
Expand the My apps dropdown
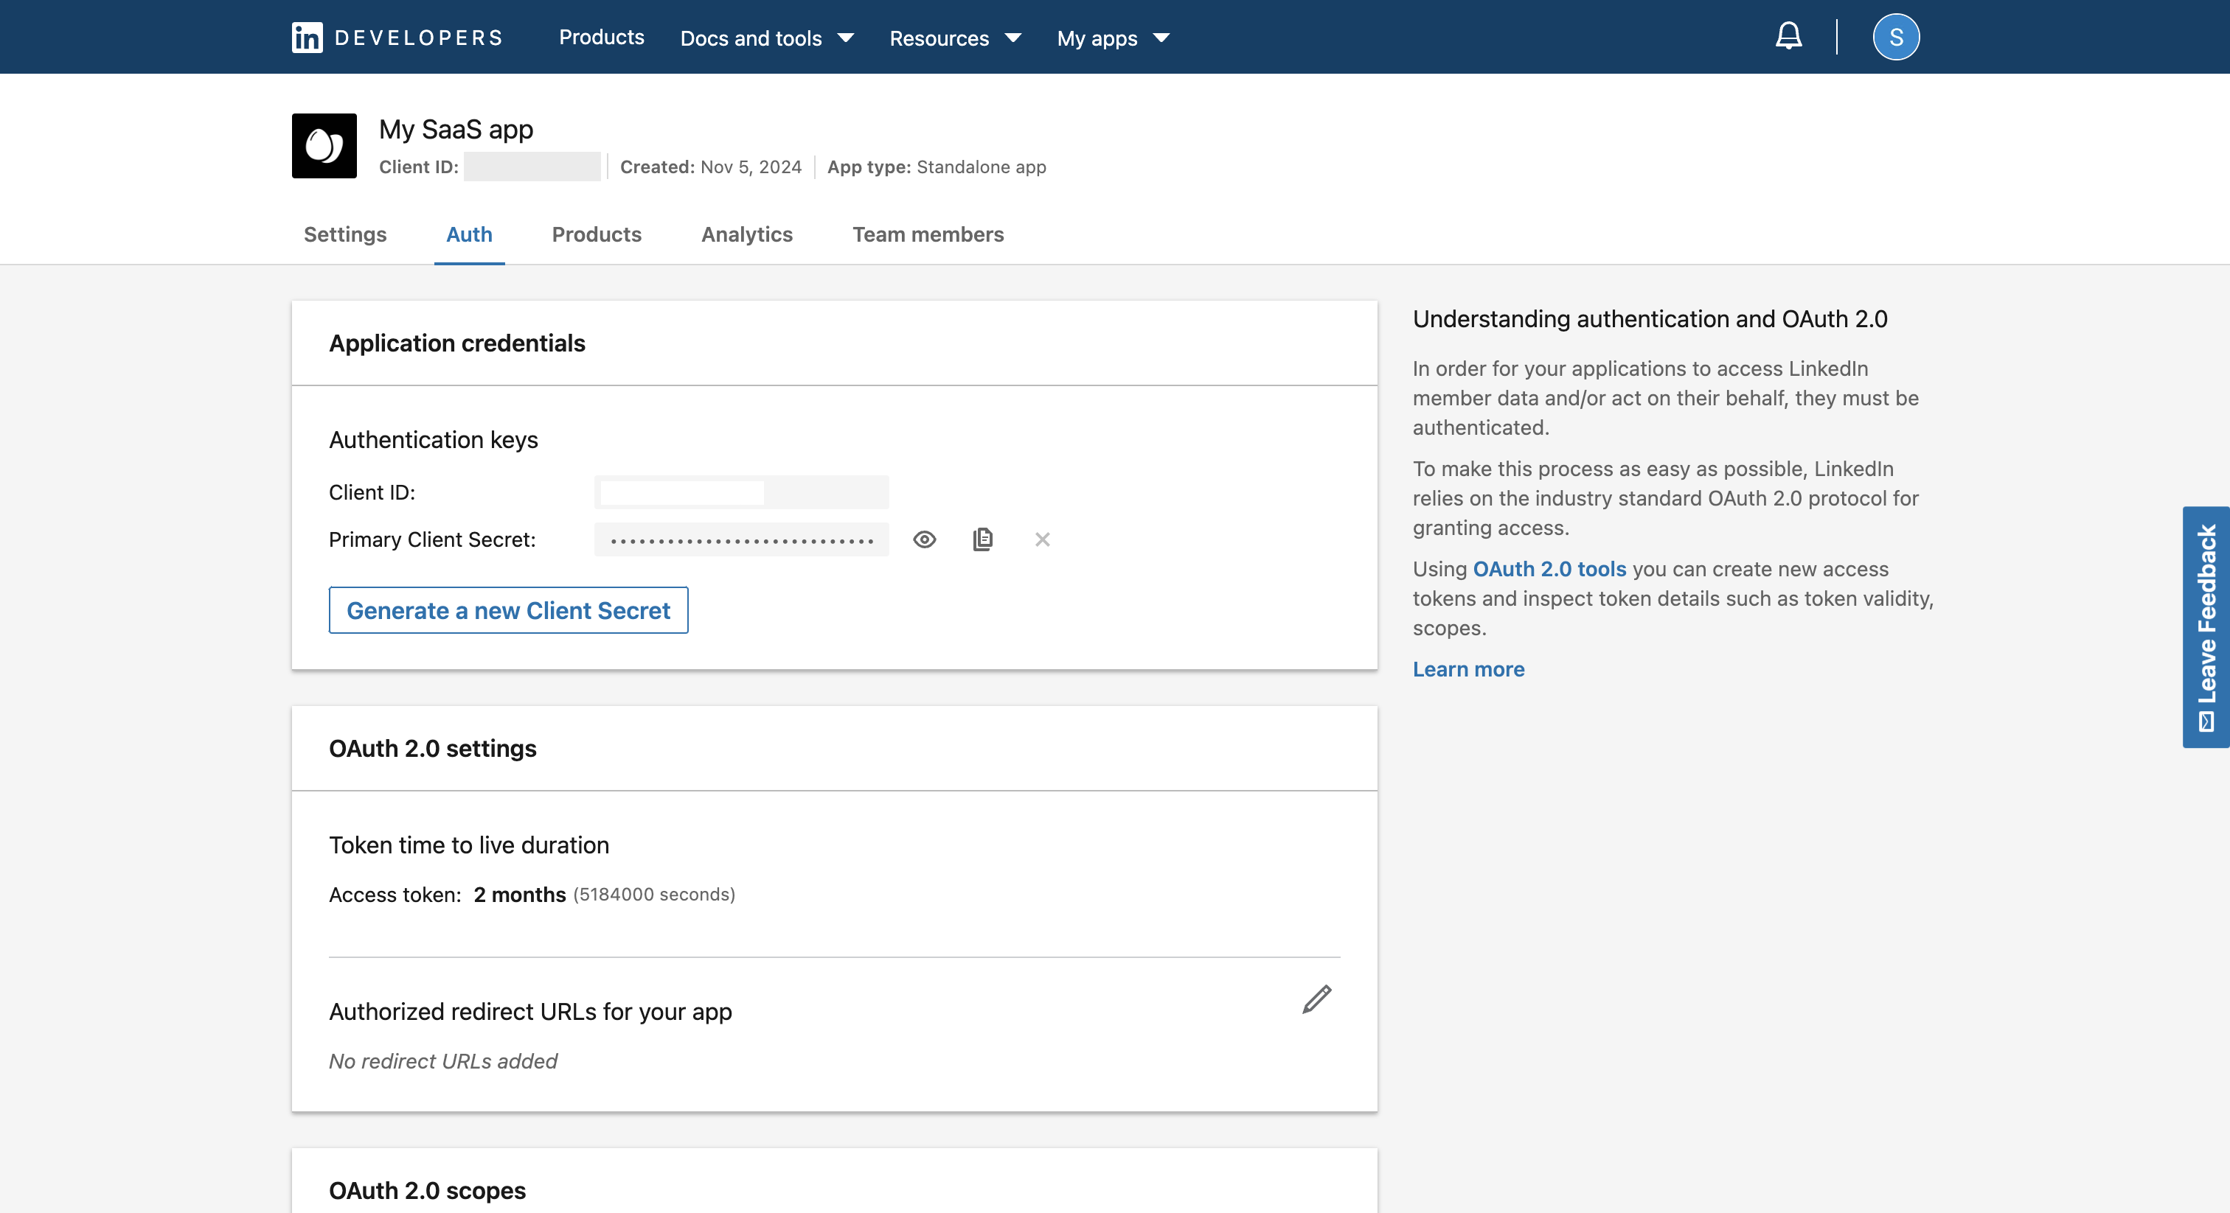tap(1114, 38)
